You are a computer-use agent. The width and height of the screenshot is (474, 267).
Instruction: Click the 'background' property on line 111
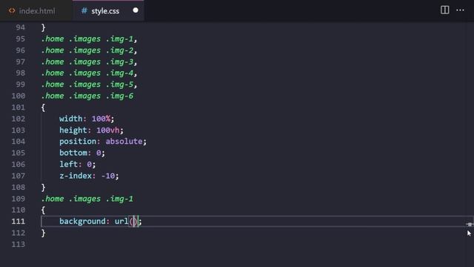point(82,221)
